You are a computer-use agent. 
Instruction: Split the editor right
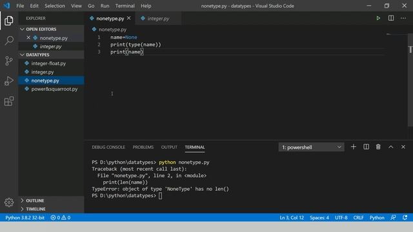(391, 18)
